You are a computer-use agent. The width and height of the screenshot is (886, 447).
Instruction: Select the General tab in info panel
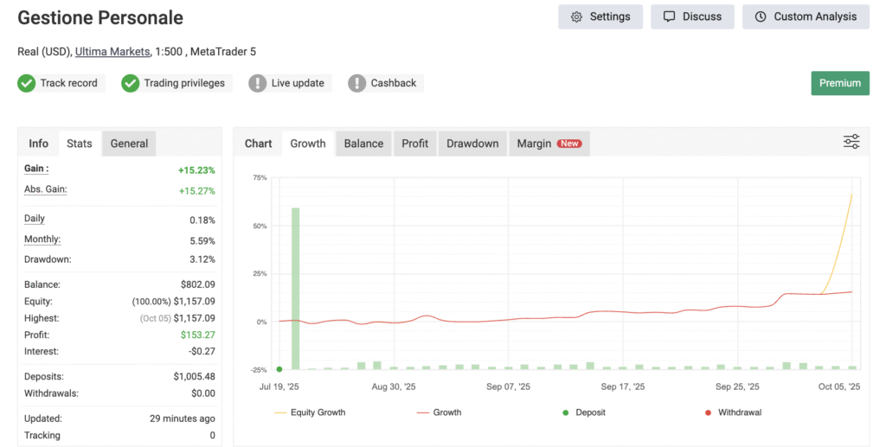point(129,144)
